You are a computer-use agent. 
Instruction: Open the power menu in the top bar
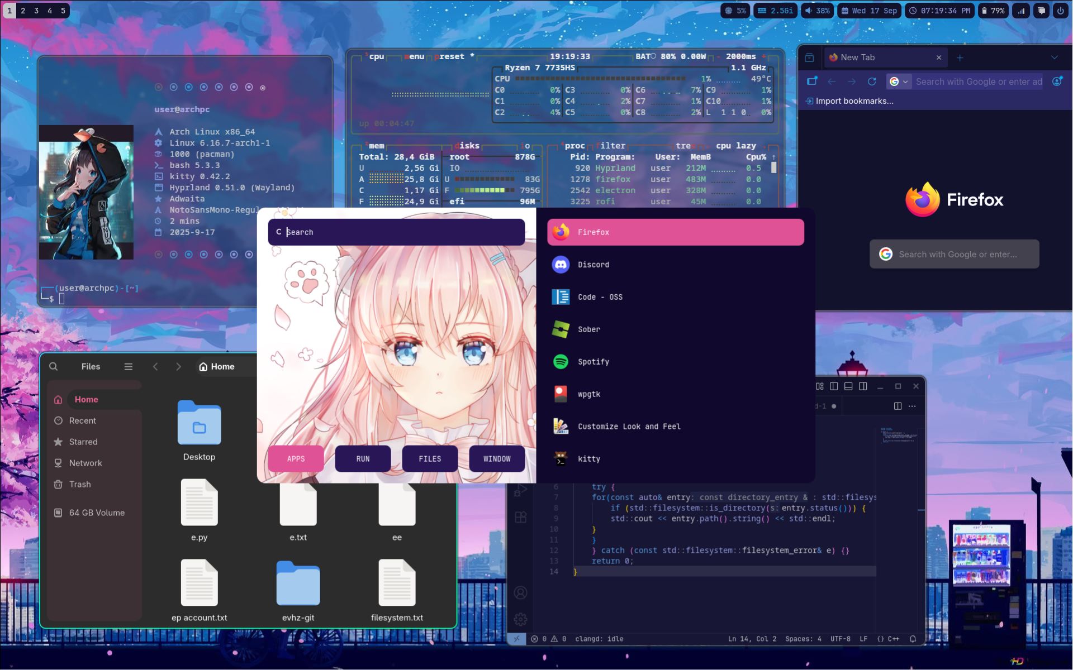[x=1060, y=11]
